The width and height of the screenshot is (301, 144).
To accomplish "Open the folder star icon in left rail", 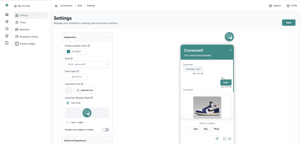I will [7, 29].
